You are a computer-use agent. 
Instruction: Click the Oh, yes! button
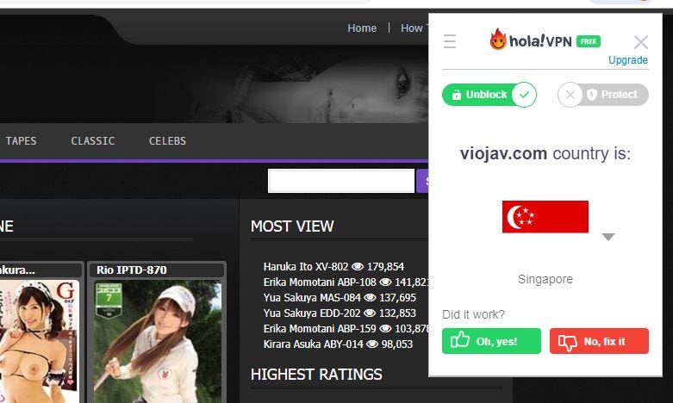[x=491, y=341]
